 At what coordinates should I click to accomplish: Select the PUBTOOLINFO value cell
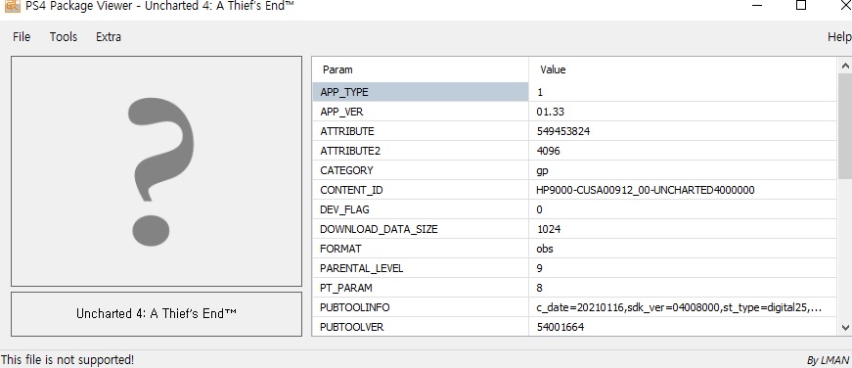coord(683,307)
